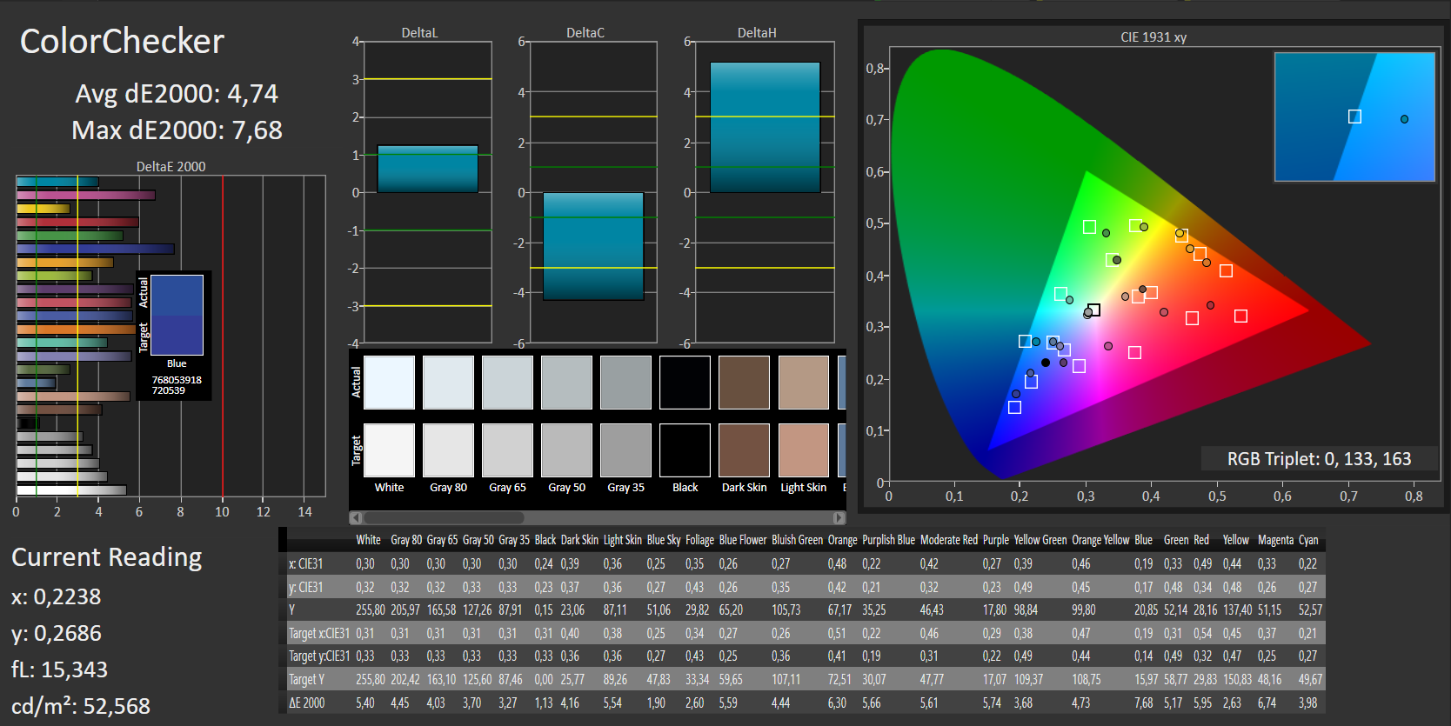This screenshot has height=726, width=1451.
Task: Select the Actual Light Skin swatch
Action: pos(803,383)
